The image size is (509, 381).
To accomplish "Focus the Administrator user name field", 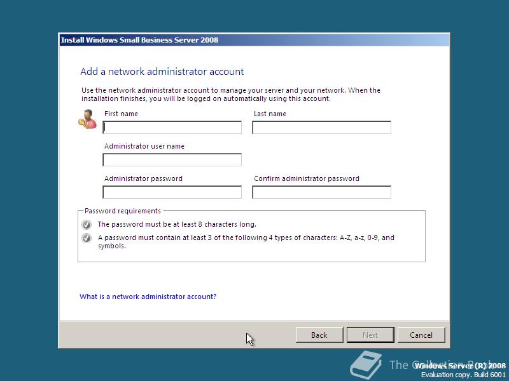I will (172, 160).
